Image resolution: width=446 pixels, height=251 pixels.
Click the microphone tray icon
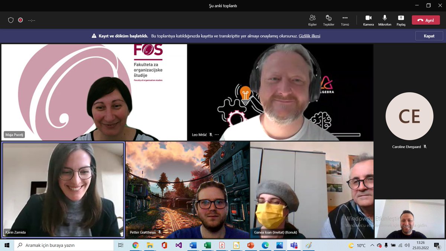(387, 245)
